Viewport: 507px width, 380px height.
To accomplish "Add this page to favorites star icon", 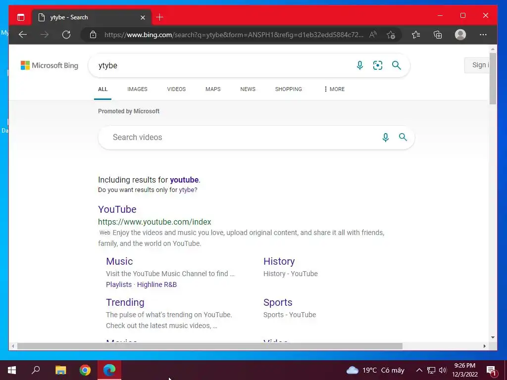I will (x=391, y=35).
